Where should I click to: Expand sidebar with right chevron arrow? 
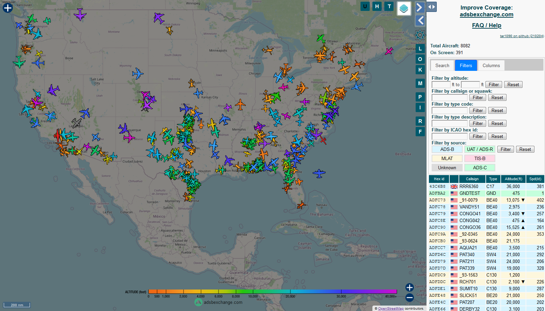(x=420, y=7)
